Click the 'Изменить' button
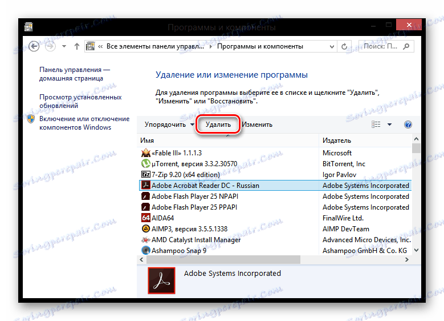444x321 pixels. coord(257,125)
